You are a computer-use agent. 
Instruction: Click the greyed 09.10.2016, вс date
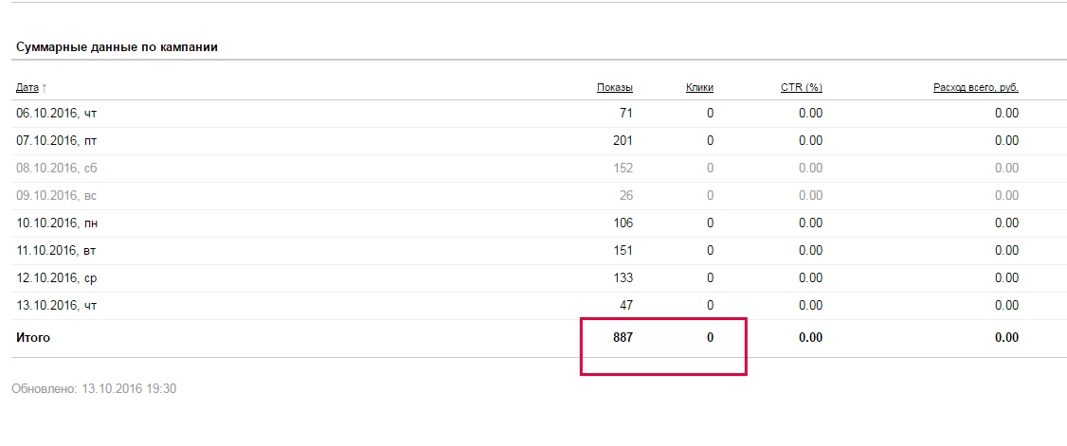57,196
